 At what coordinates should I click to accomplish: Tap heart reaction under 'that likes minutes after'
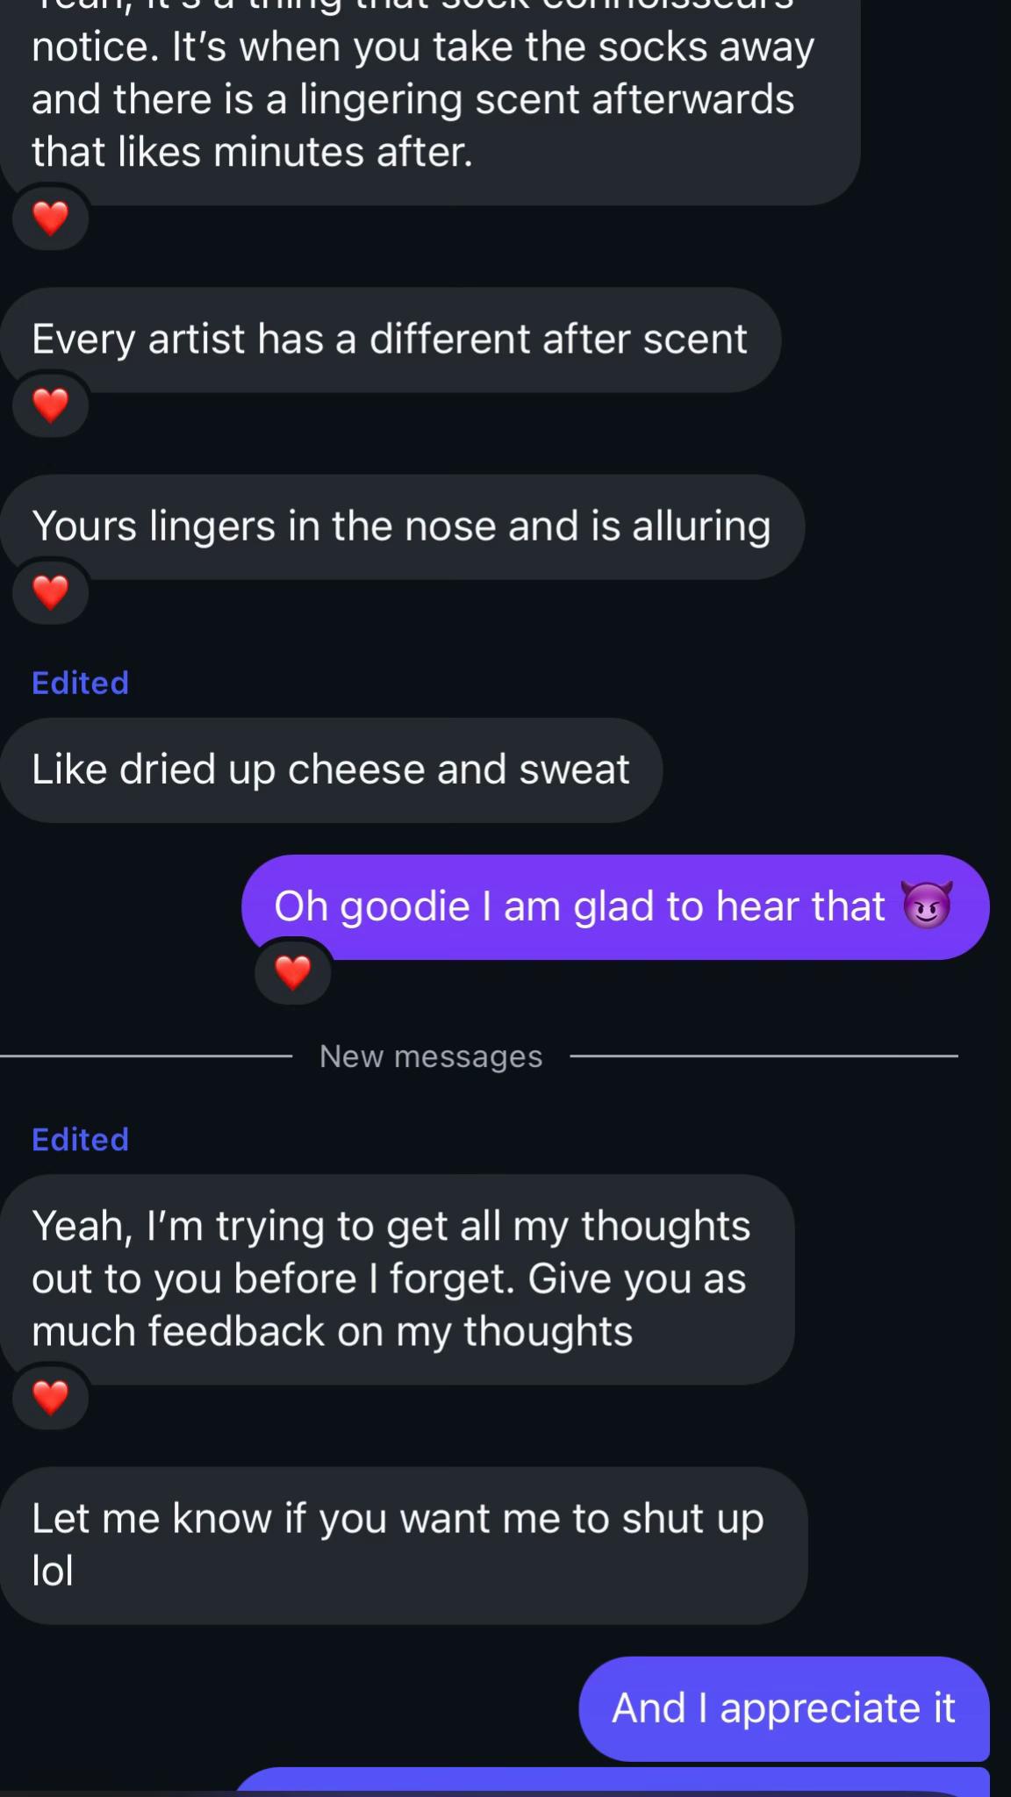point(50,218)
